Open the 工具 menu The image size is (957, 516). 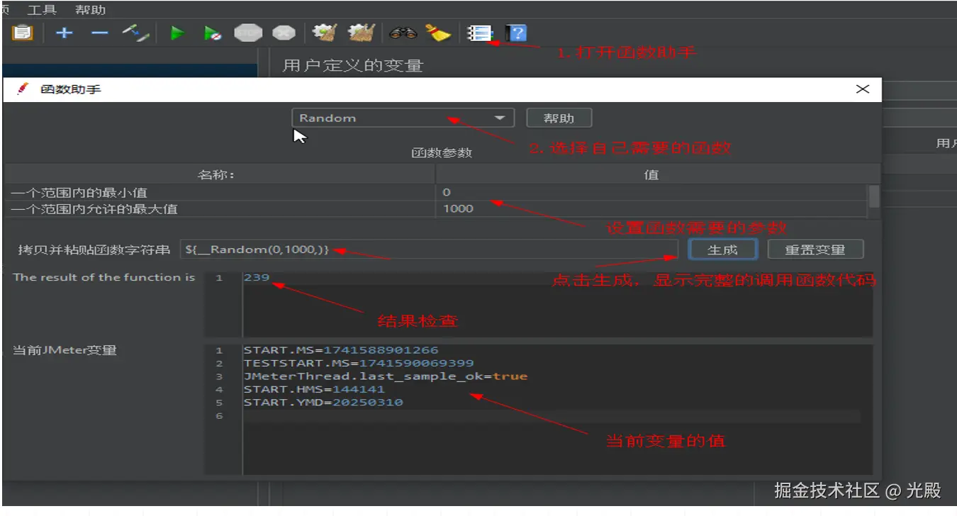tap(42, 10)
